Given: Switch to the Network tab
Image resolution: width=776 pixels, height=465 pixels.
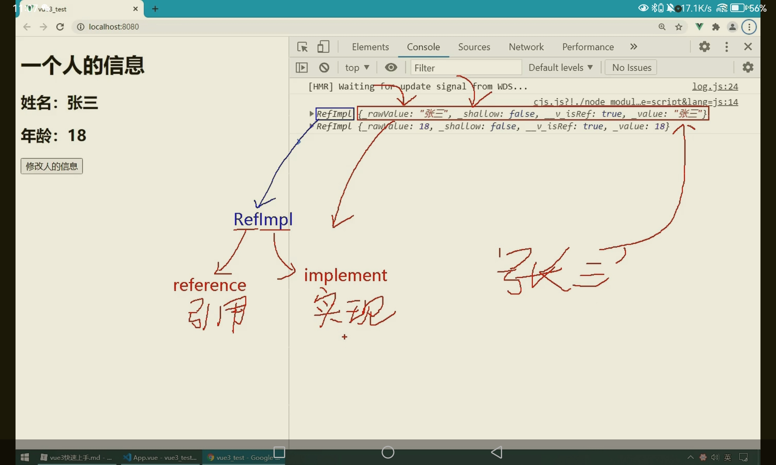Looking at the screenshot, I should (526, 47).
